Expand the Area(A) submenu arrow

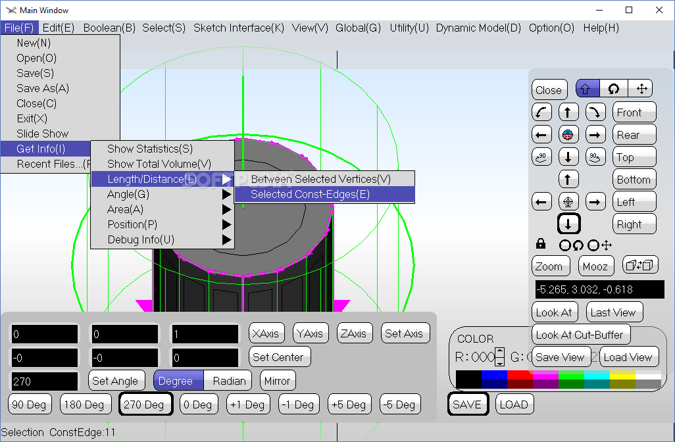(x=226, y=210)
